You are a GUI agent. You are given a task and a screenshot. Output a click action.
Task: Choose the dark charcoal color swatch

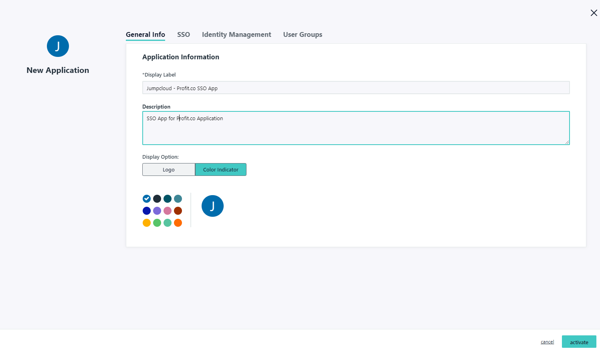[157, 199]
